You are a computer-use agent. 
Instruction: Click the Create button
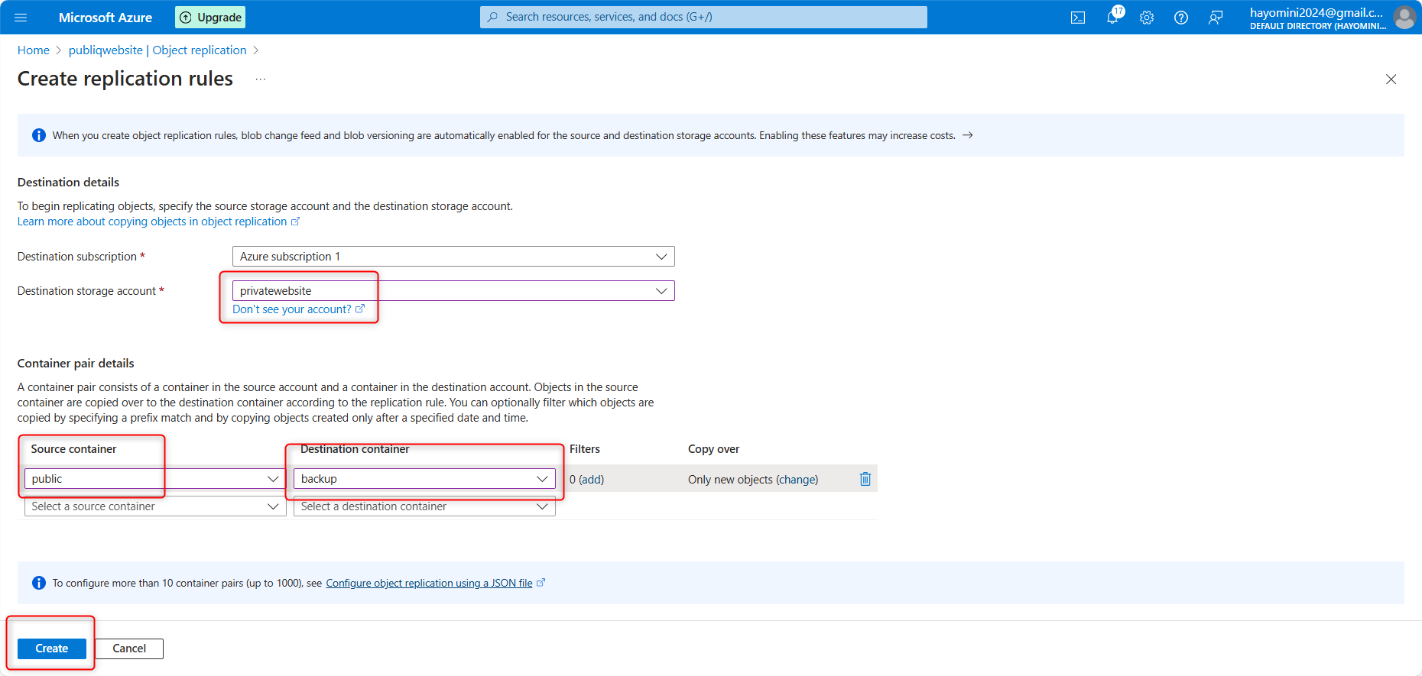tap(52, 649)
